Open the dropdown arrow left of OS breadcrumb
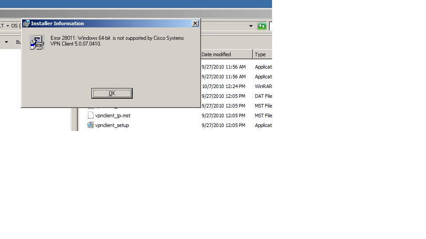Viewport: 426px width, 239px height. pyautogui.click(x=8, y=26)
